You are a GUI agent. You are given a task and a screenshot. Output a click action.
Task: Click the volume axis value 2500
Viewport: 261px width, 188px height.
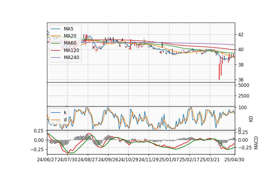coord(244,96)
